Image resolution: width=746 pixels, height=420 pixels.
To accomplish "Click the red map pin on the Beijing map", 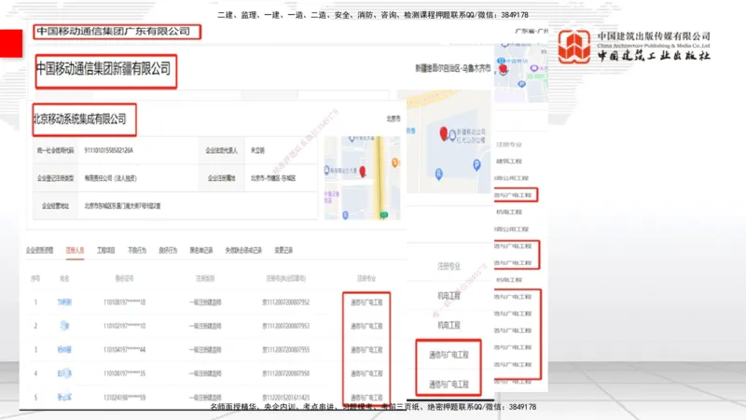I will point(363,172).
